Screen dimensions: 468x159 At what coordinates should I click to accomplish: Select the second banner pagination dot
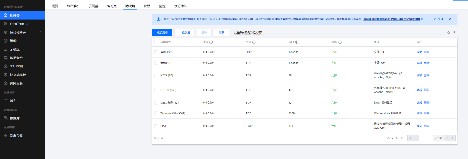[439, 19]
